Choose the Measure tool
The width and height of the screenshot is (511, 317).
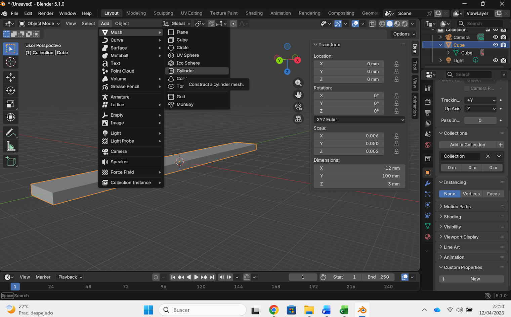point(11,146)
